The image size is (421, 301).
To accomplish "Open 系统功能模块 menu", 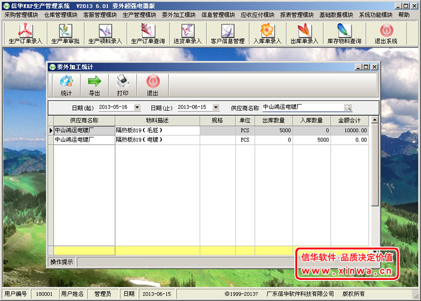I will pos(375,15).
